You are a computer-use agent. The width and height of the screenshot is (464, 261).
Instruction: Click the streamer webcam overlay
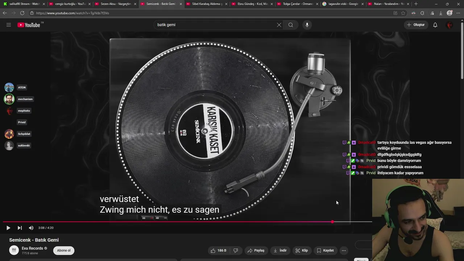pos(418,220)
